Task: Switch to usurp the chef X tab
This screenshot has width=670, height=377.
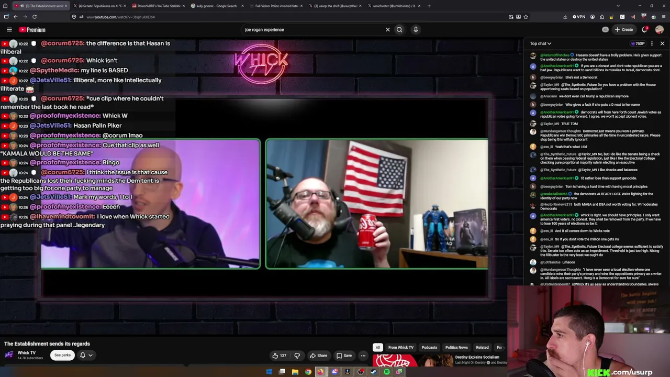Action: [x=335, y=6]
